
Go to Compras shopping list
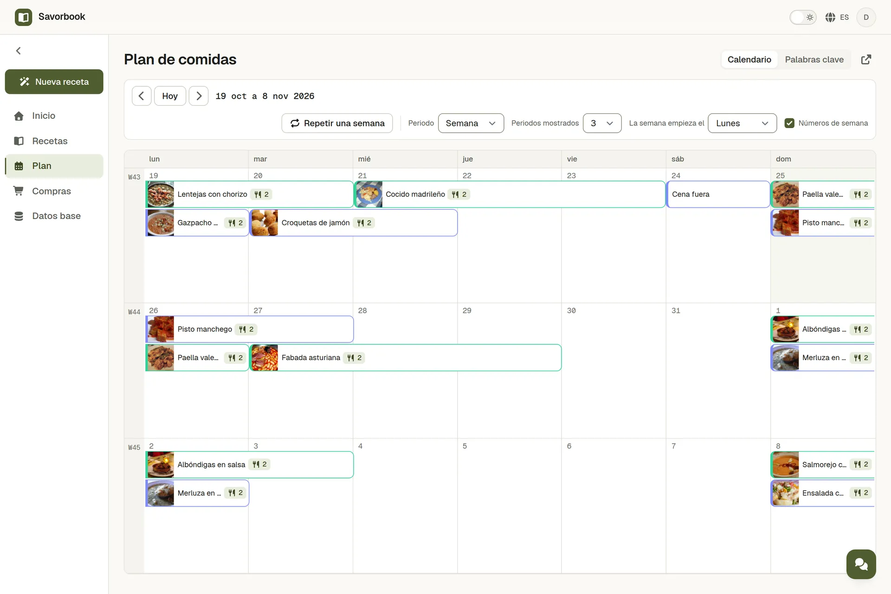(x=54, y=191)
